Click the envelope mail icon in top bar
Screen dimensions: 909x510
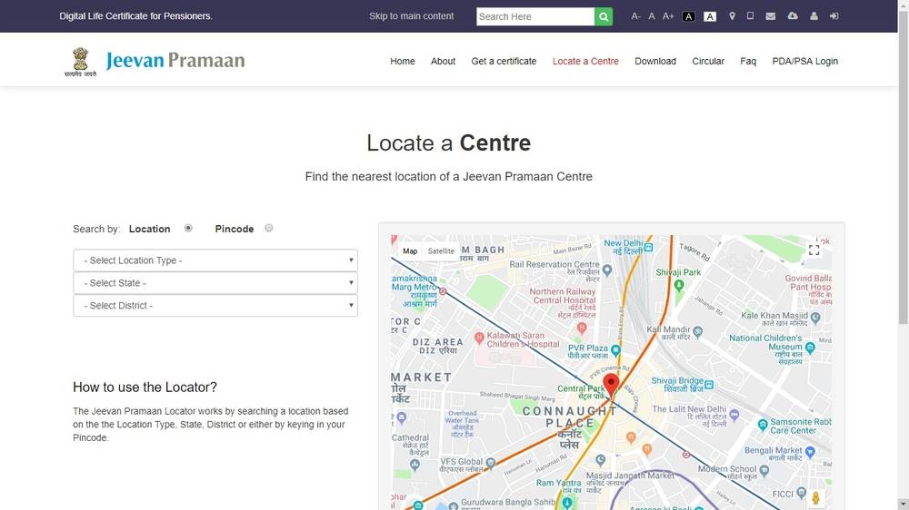(771, 16)
